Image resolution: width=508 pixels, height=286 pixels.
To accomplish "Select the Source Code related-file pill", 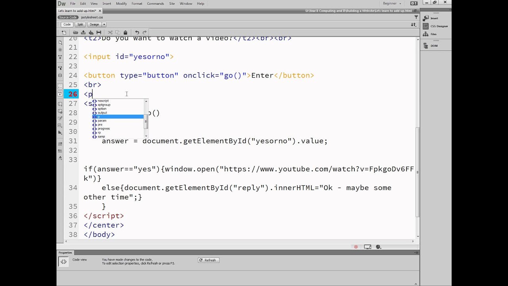I will (68, 17).
